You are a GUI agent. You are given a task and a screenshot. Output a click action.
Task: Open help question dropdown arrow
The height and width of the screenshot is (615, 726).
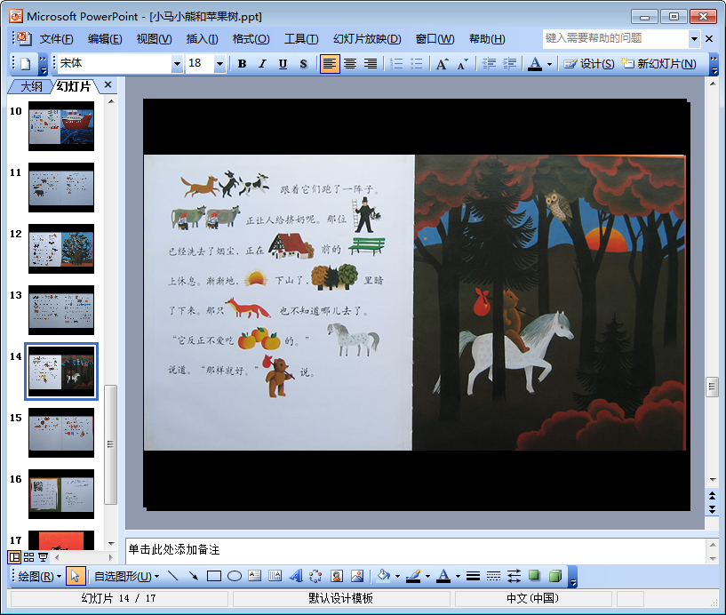pyautogui.click(x=694, y=39)
